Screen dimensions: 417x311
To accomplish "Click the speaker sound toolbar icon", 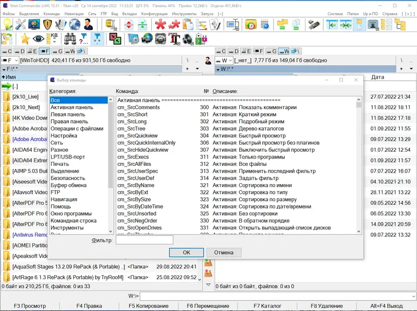I will [188, 39].
